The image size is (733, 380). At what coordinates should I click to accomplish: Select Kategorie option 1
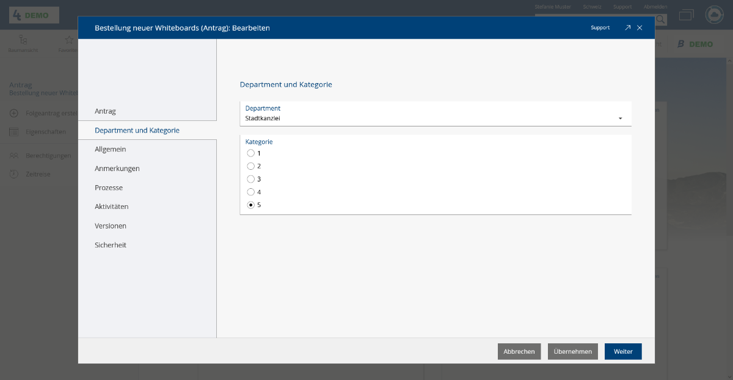pos(250,153)
